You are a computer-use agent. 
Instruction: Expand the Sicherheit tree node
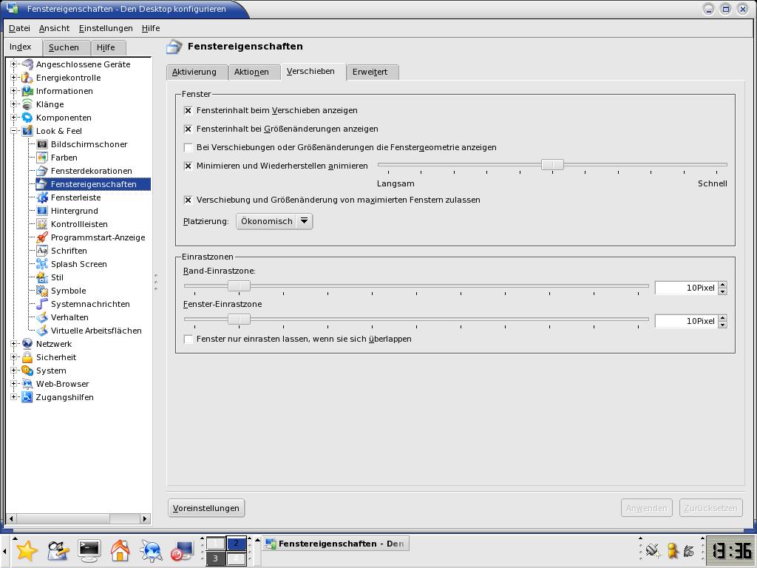click(x=14, y=357)
